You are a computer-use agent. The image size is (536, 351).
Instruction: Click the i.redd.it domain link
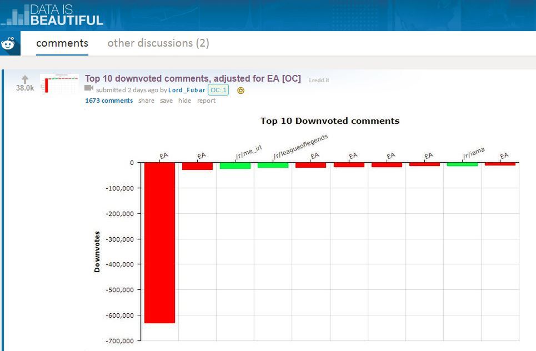pos(319,81)
